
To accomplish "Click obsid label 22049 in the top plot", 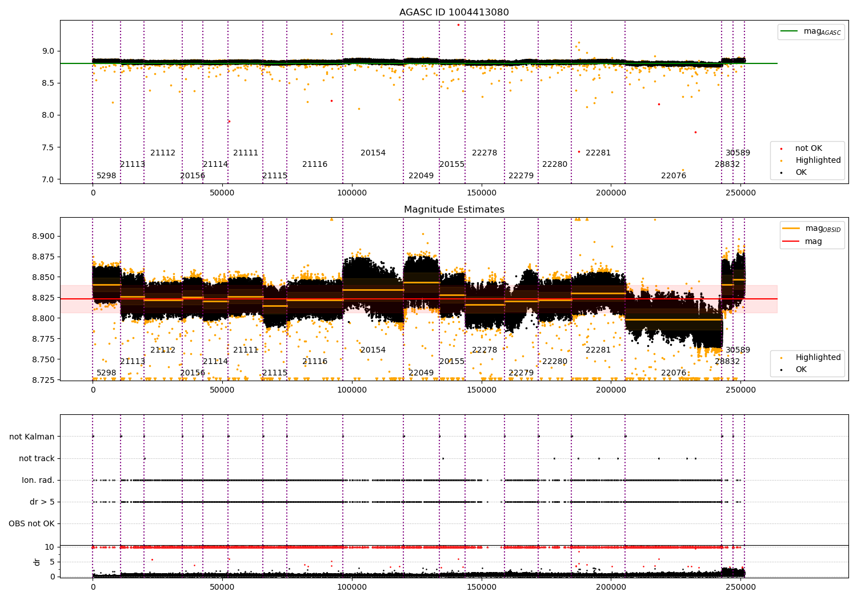I will click(421, 176).
